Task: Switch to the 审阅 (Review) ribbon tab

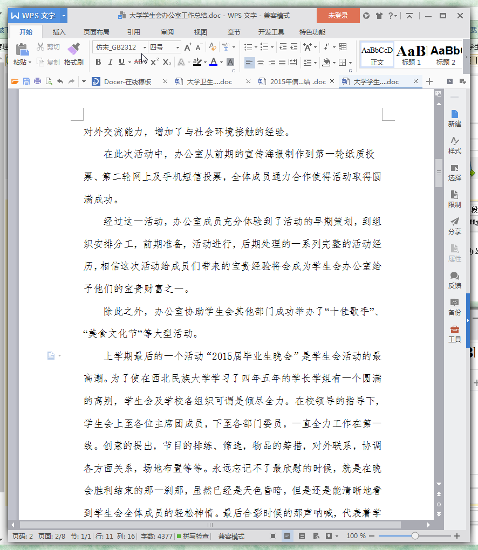Action: click(x=167, y=32)
